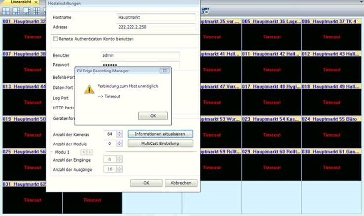Select camera 018 Hauptmarkt 49 tile

click(x=331, y=100)
